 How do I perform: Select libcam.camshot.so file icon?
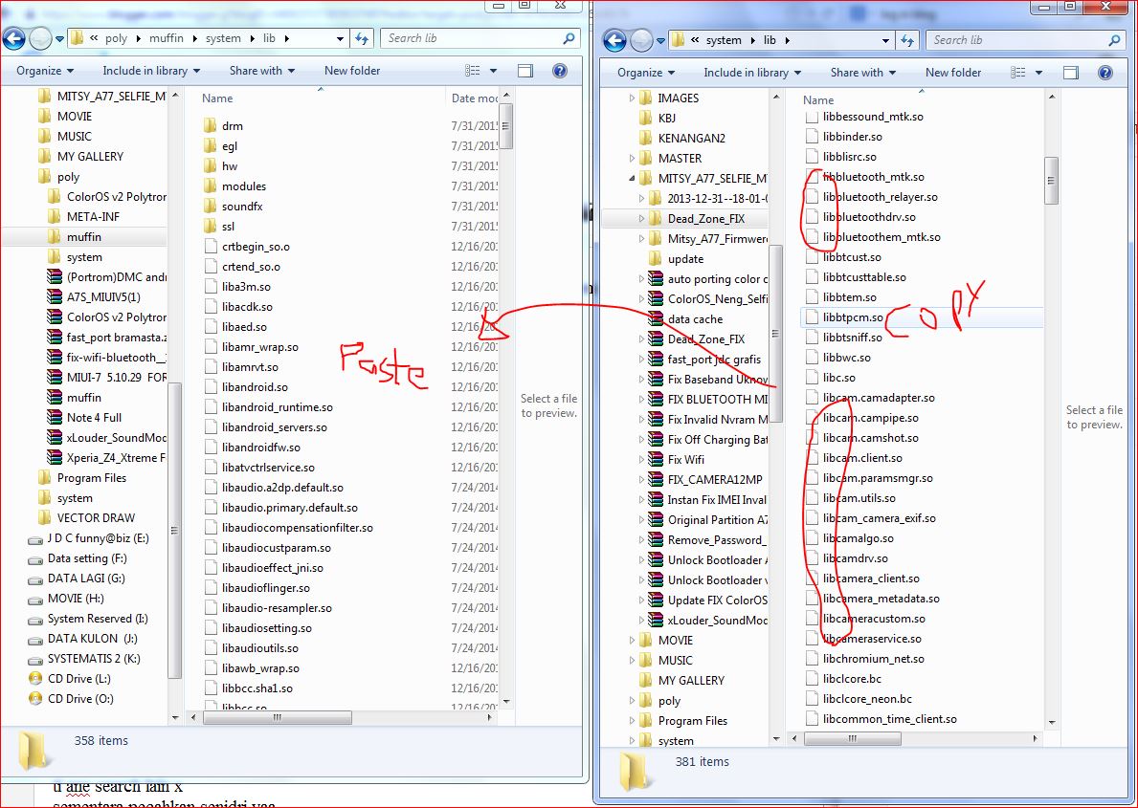(813, 437)
